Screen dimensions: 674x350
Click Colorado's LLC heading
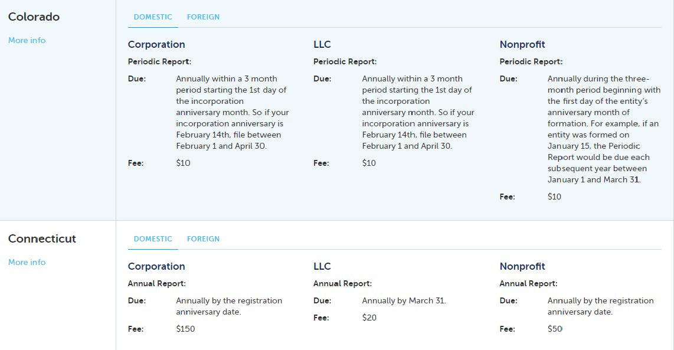(x=322, y=44)
